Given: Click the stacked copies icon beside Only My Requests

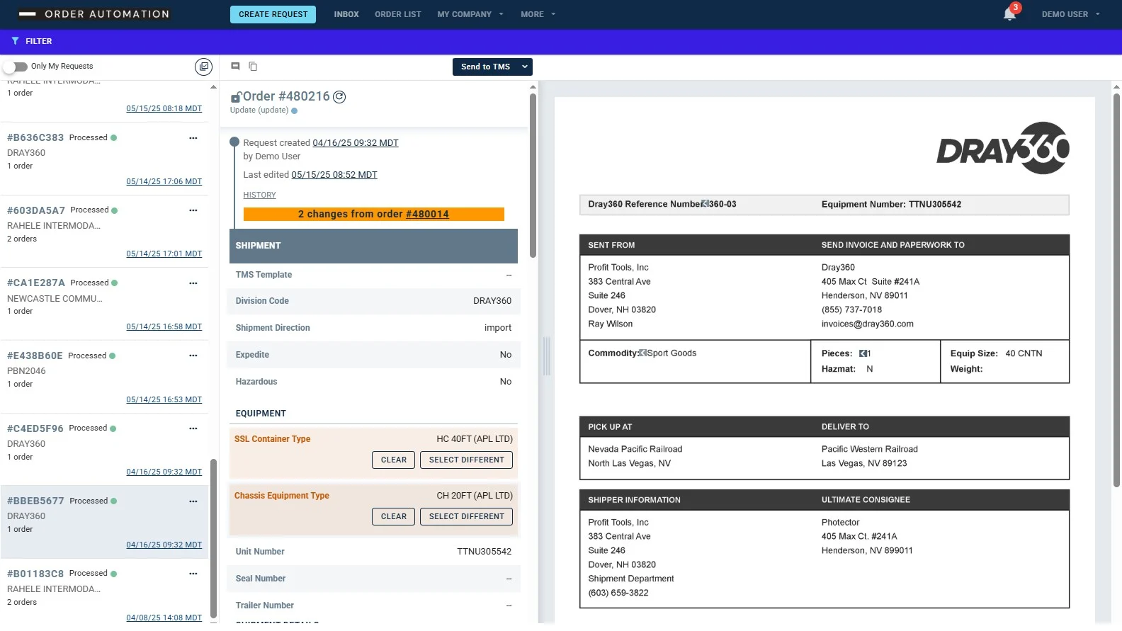Looking at the screenshot, I should (203, 67).
